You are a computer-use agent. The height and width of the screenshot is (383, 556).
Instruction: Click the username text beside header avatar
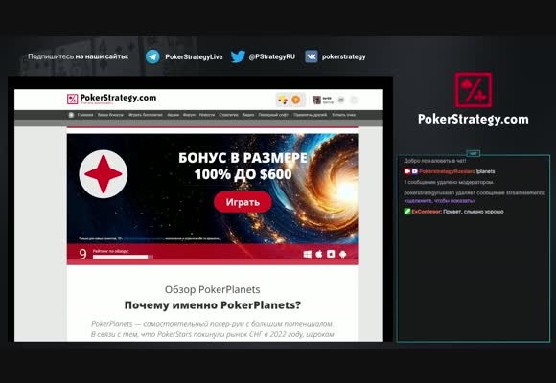pos(328,101)
